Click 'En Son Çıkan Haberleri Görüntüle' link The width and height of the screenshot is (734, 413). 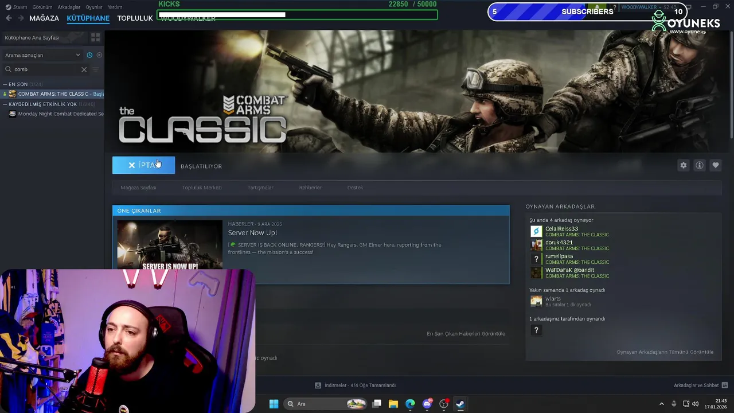click(466, 334)
